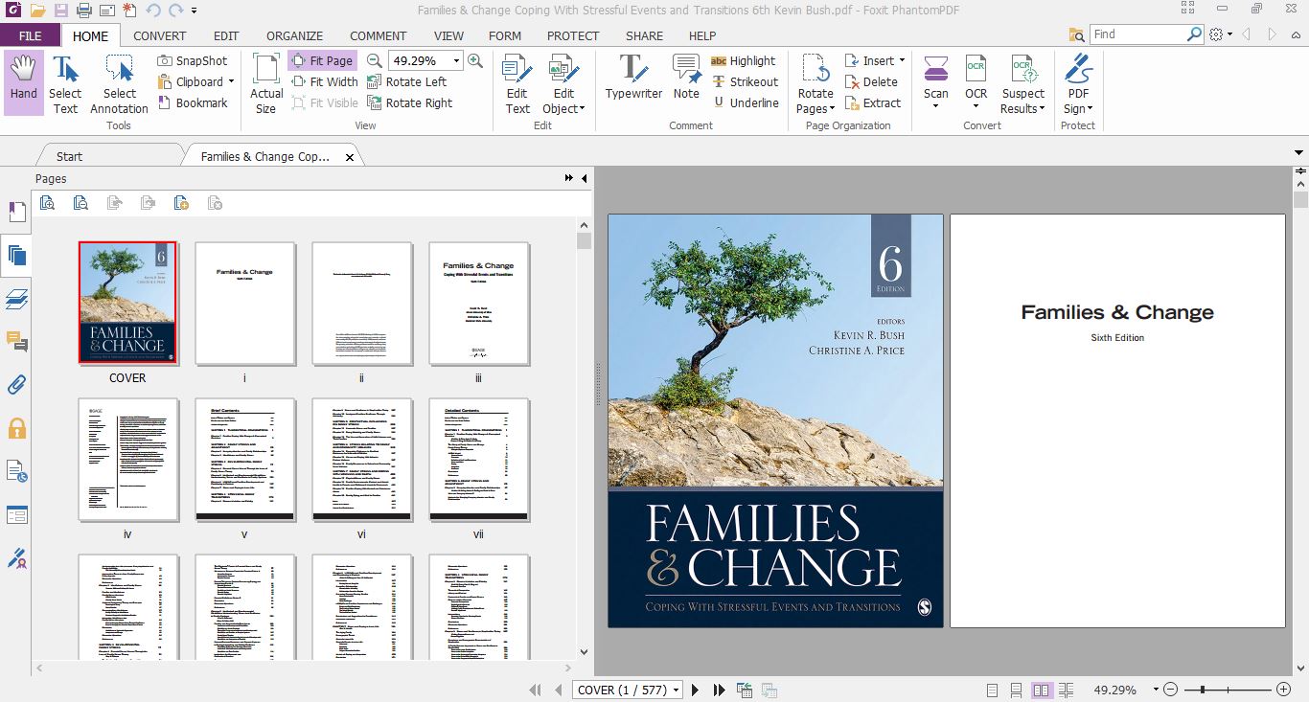Choose the Strikeout tool
This screenshot has height=702, width=1309.
point(745,81)
